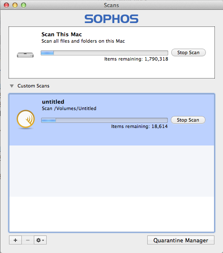Screen dimensions: 223x253
Task: Open the Quarantine Manager
Action: (181, 240)
